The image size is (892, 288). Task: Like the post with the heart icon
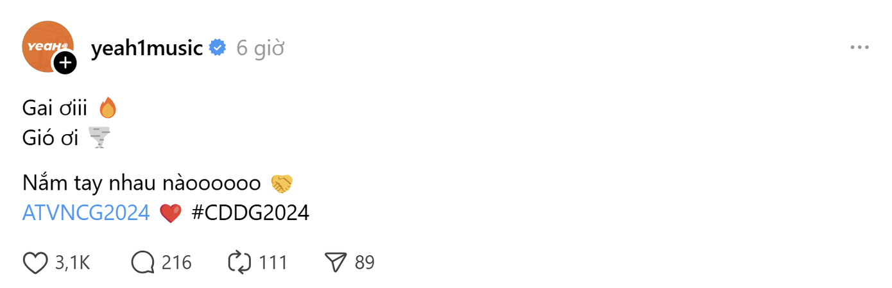[35, 262]
